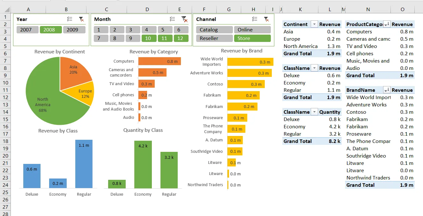Open the Quantity table ClassName dropdown

tap(314, 112)
